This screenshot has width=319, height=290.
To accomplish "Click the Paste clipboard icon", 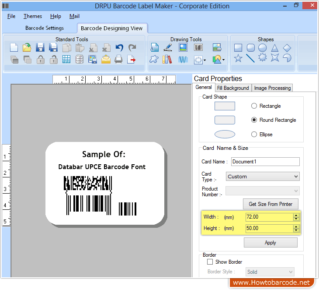I will point(80,48).
